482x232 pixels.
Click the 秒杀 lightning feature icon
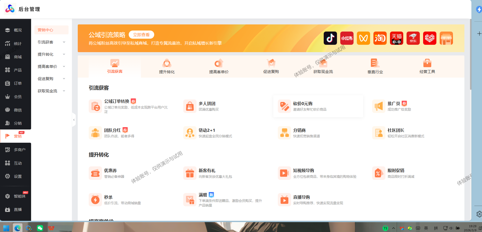pos(95,199)
